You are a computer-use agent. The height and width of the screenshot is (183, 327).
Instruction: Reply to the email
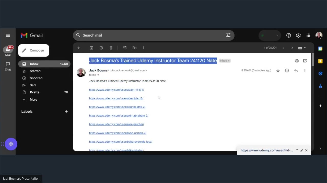click(x=296, y=70)
